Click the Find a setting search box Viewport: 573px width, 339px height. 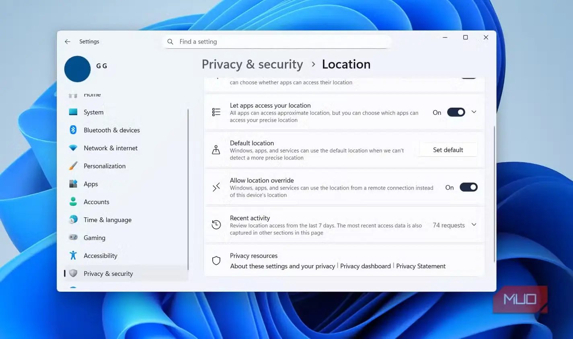coord(277,42)
